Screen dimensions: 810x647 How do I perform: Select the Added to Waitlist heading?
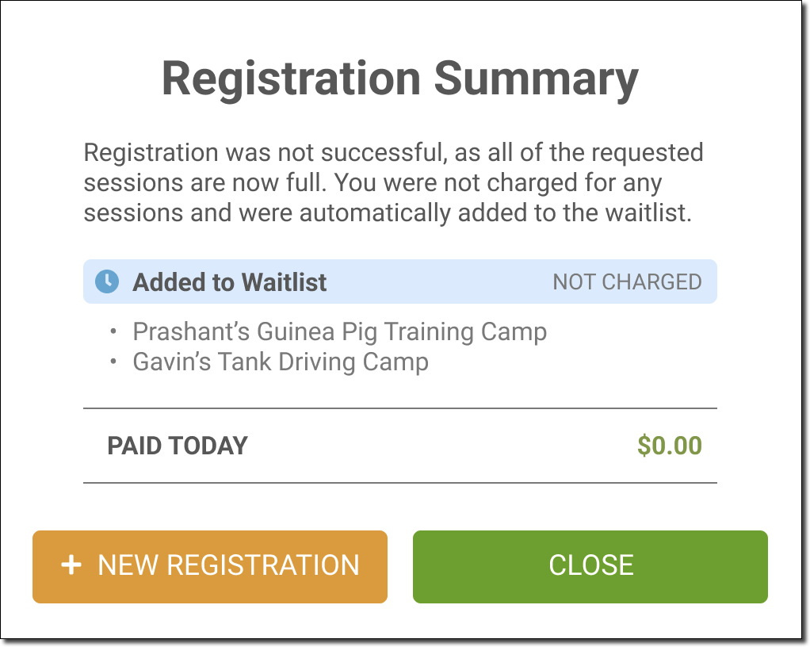[229, 282]
